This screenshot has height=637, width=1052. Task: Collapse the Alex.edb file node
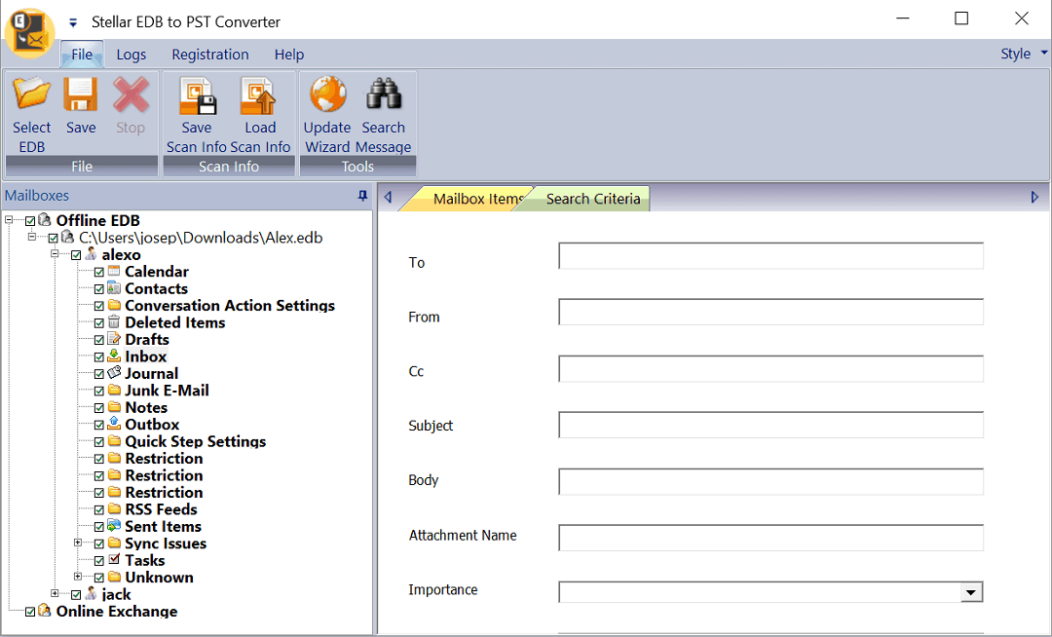[x=31, y=237]
